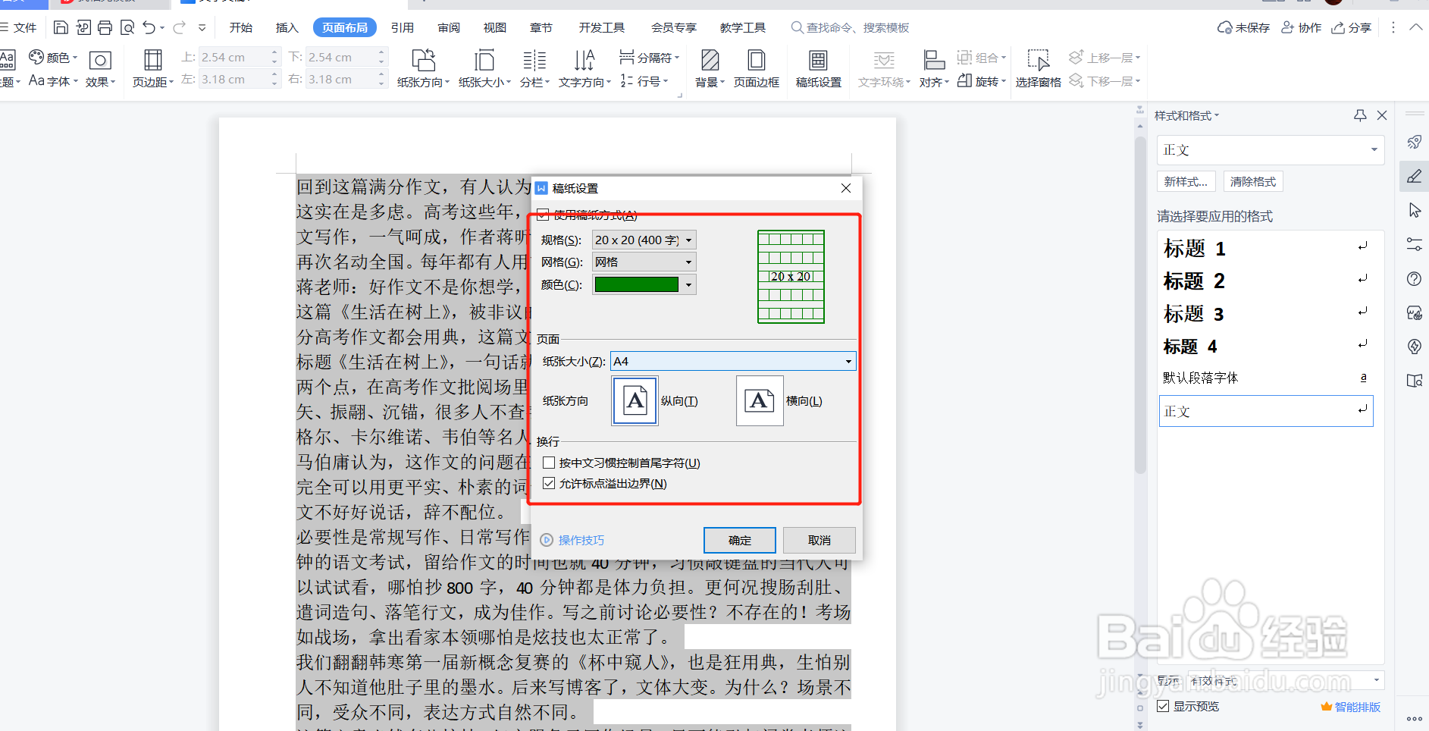Select 纵向 portrait orientation
Image resolution: width=1429 pixels, height=731 pixels.
635,400
